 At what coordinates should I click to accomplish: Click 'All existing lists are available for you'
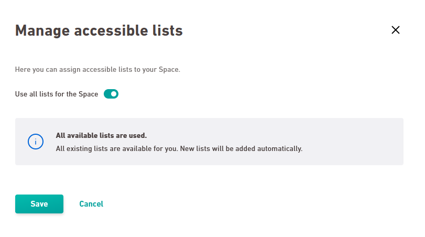click(117, 148)
